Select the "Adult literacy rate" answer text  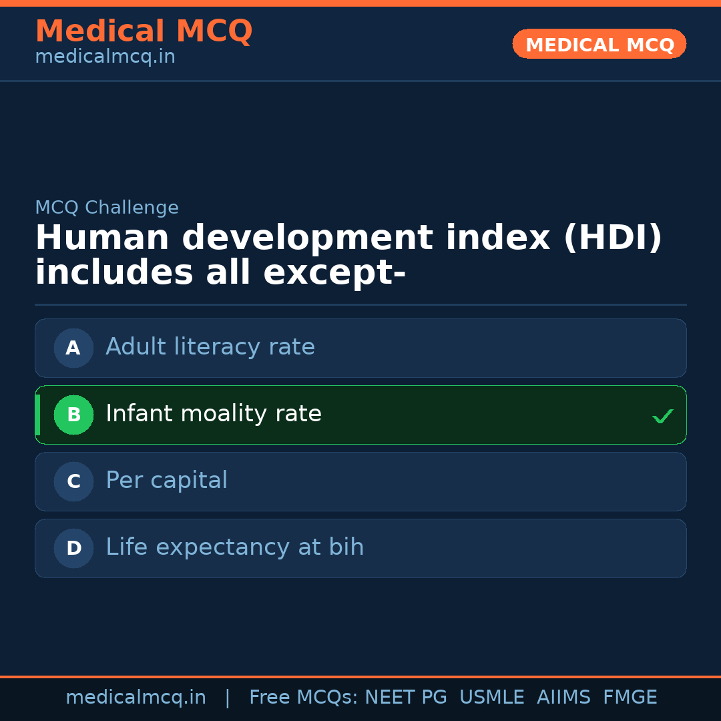210,347
